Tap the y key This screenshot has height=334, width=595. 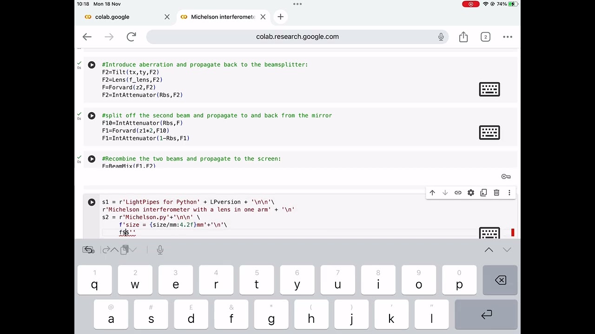(x=297, y=280)
